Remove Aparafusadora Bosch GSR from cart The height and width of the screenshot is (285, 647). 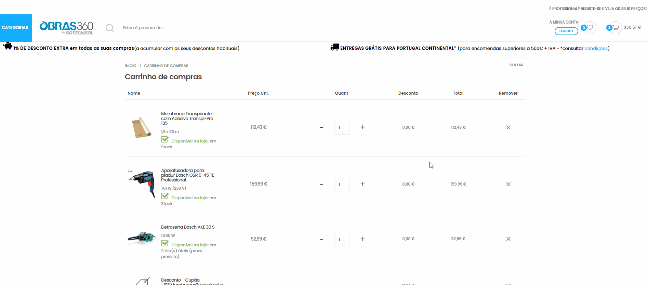coord(509,184)
